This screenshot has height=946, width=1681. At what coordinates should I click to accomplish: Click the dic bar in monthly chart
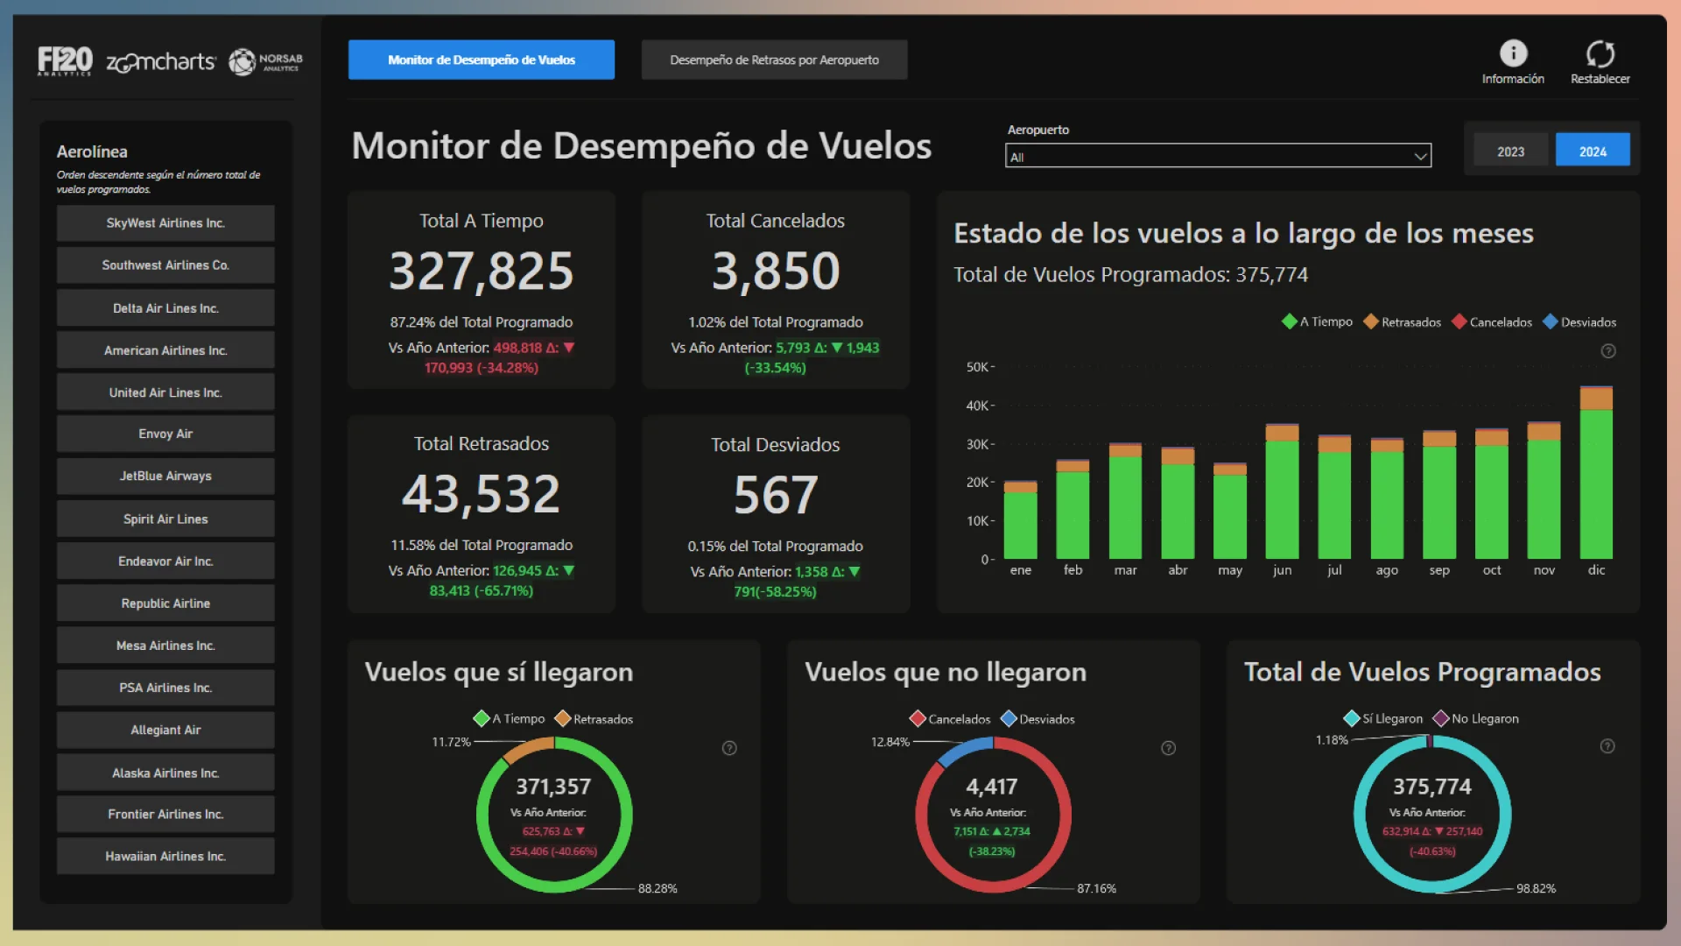pos(1596,473)
